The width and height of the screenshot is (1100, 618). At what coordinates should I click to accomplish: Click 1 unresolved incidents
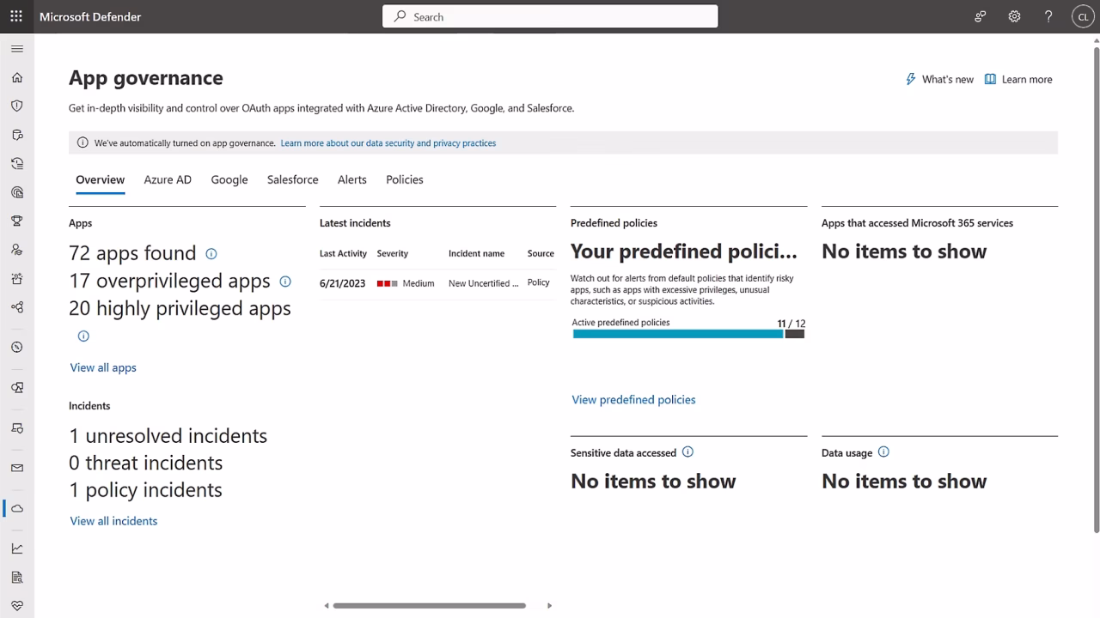pos(168,436)
